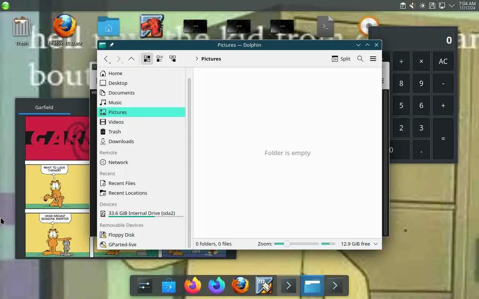The image size is (479, 299).
Task: Switch Dolphin to compact view mode
Action: [x=160, y=59]
